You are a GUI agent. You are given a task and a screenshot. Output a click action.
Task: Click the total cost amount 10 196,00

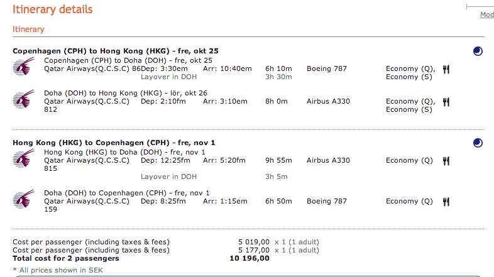tap(250, 258)
